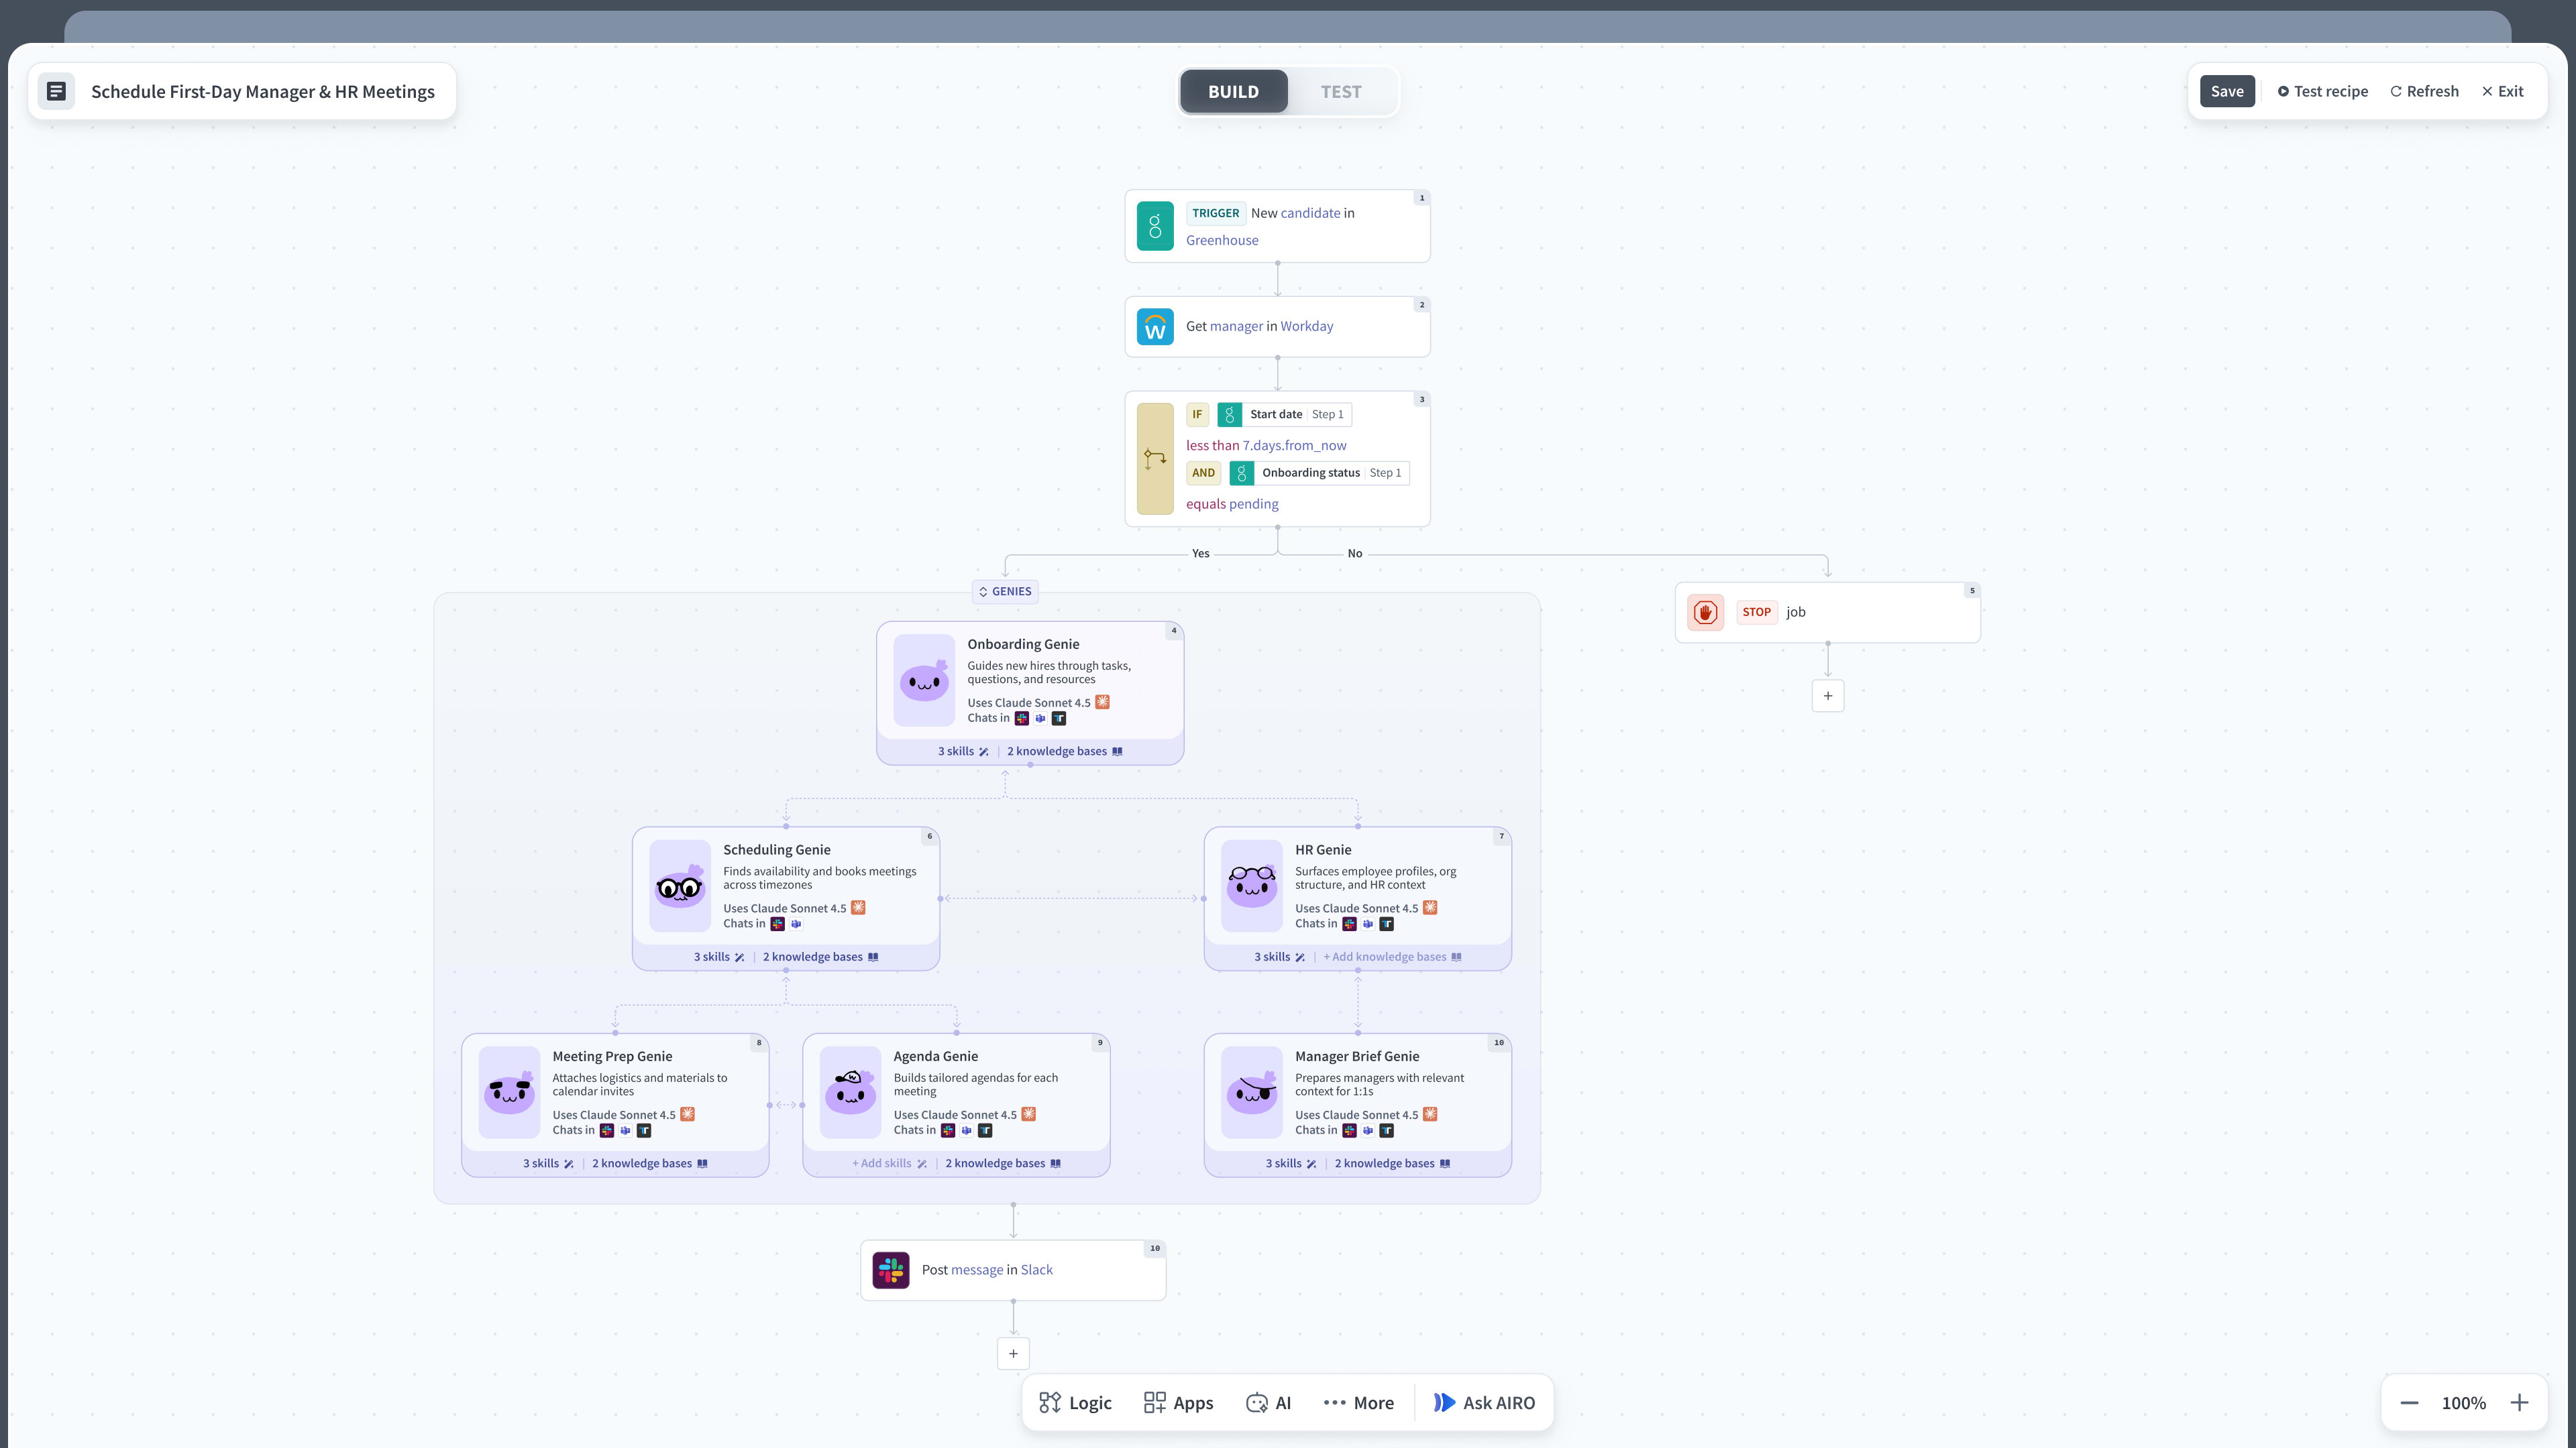The image size is (2576, 1448).
Task: Click the recipe document icon beside the title
Action: pyautogui.click(x=57, y=92)
